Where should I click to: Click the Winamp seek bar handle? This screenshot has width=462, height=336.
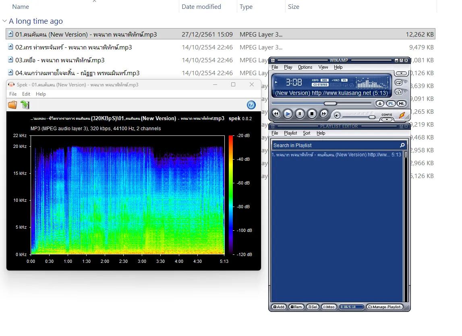330,103
